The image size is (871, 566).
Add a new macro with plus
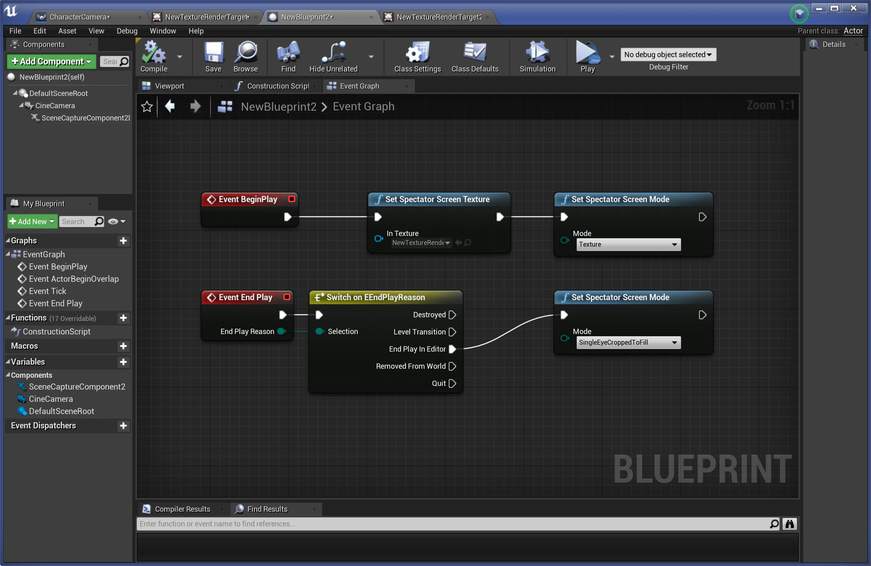point(123,346)
